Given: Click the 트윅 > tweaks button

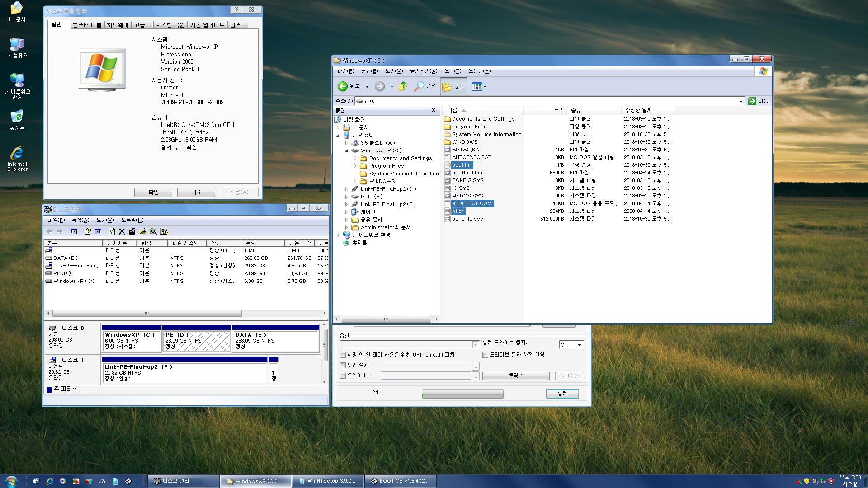Looking at the screenshot, I should pos(516,376).
